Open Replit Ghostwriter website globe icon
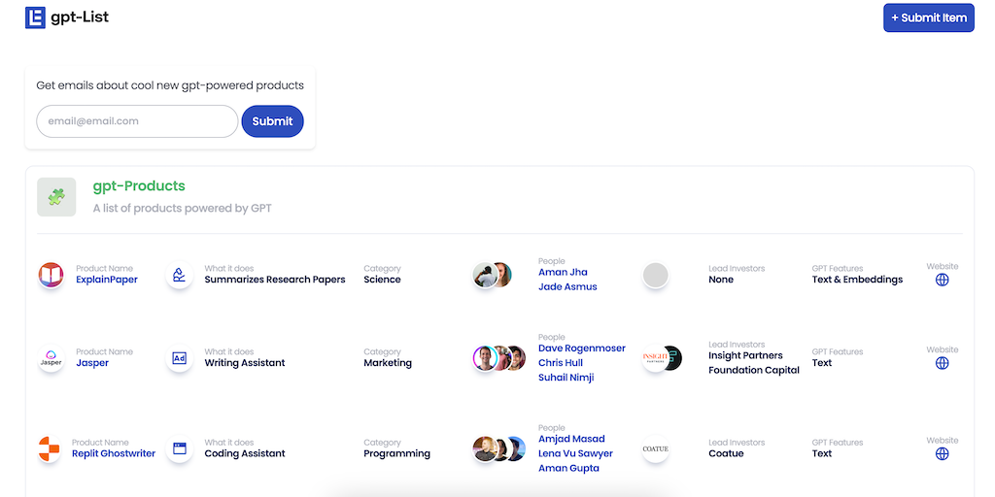This screenshot has height=497, width=995. (x=942, y=453)
